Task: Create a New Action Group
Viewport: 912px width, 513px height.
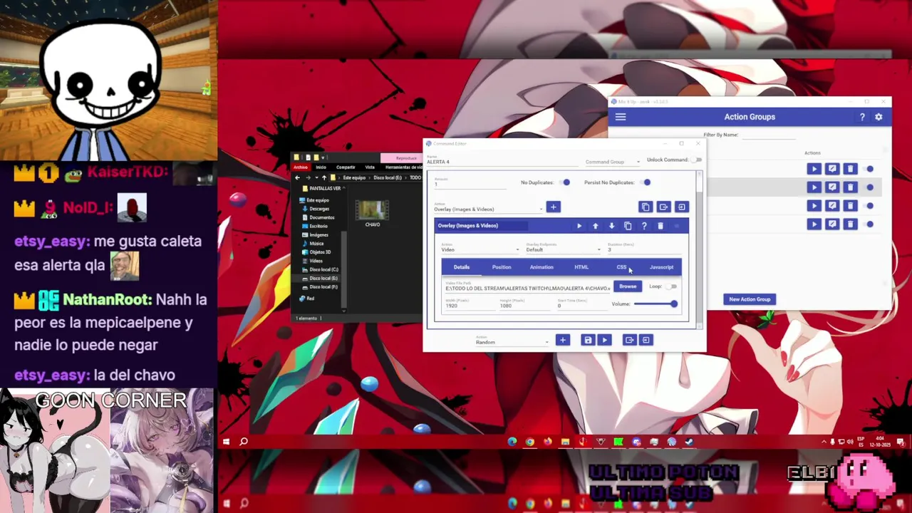Action: 750,299
